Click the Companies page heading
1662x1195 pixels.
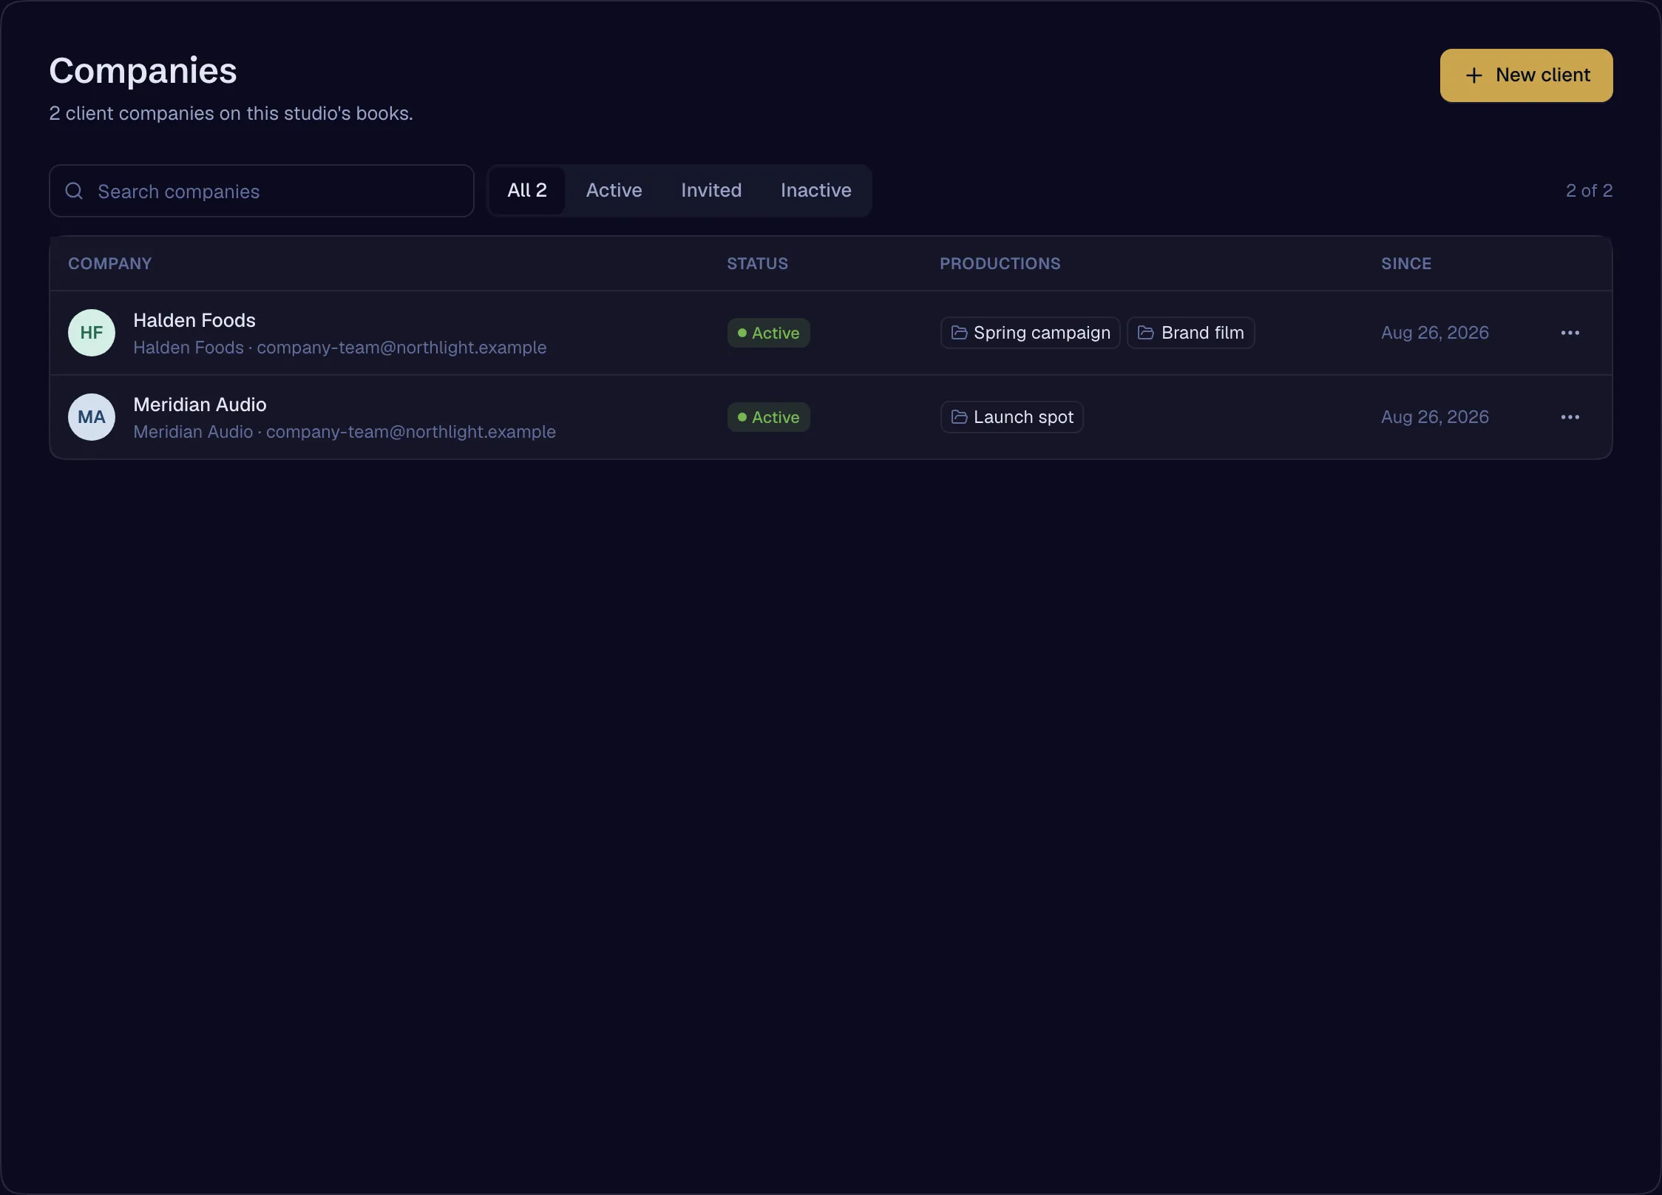143,71
